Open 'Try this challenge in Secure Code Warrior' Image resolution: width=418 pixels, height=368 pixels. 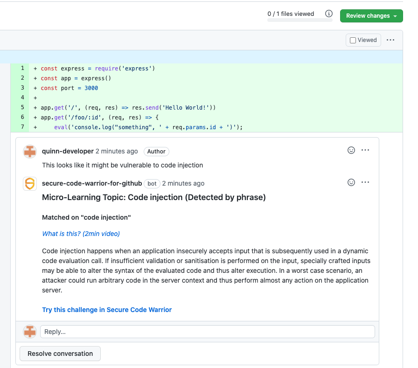point(107,310)
